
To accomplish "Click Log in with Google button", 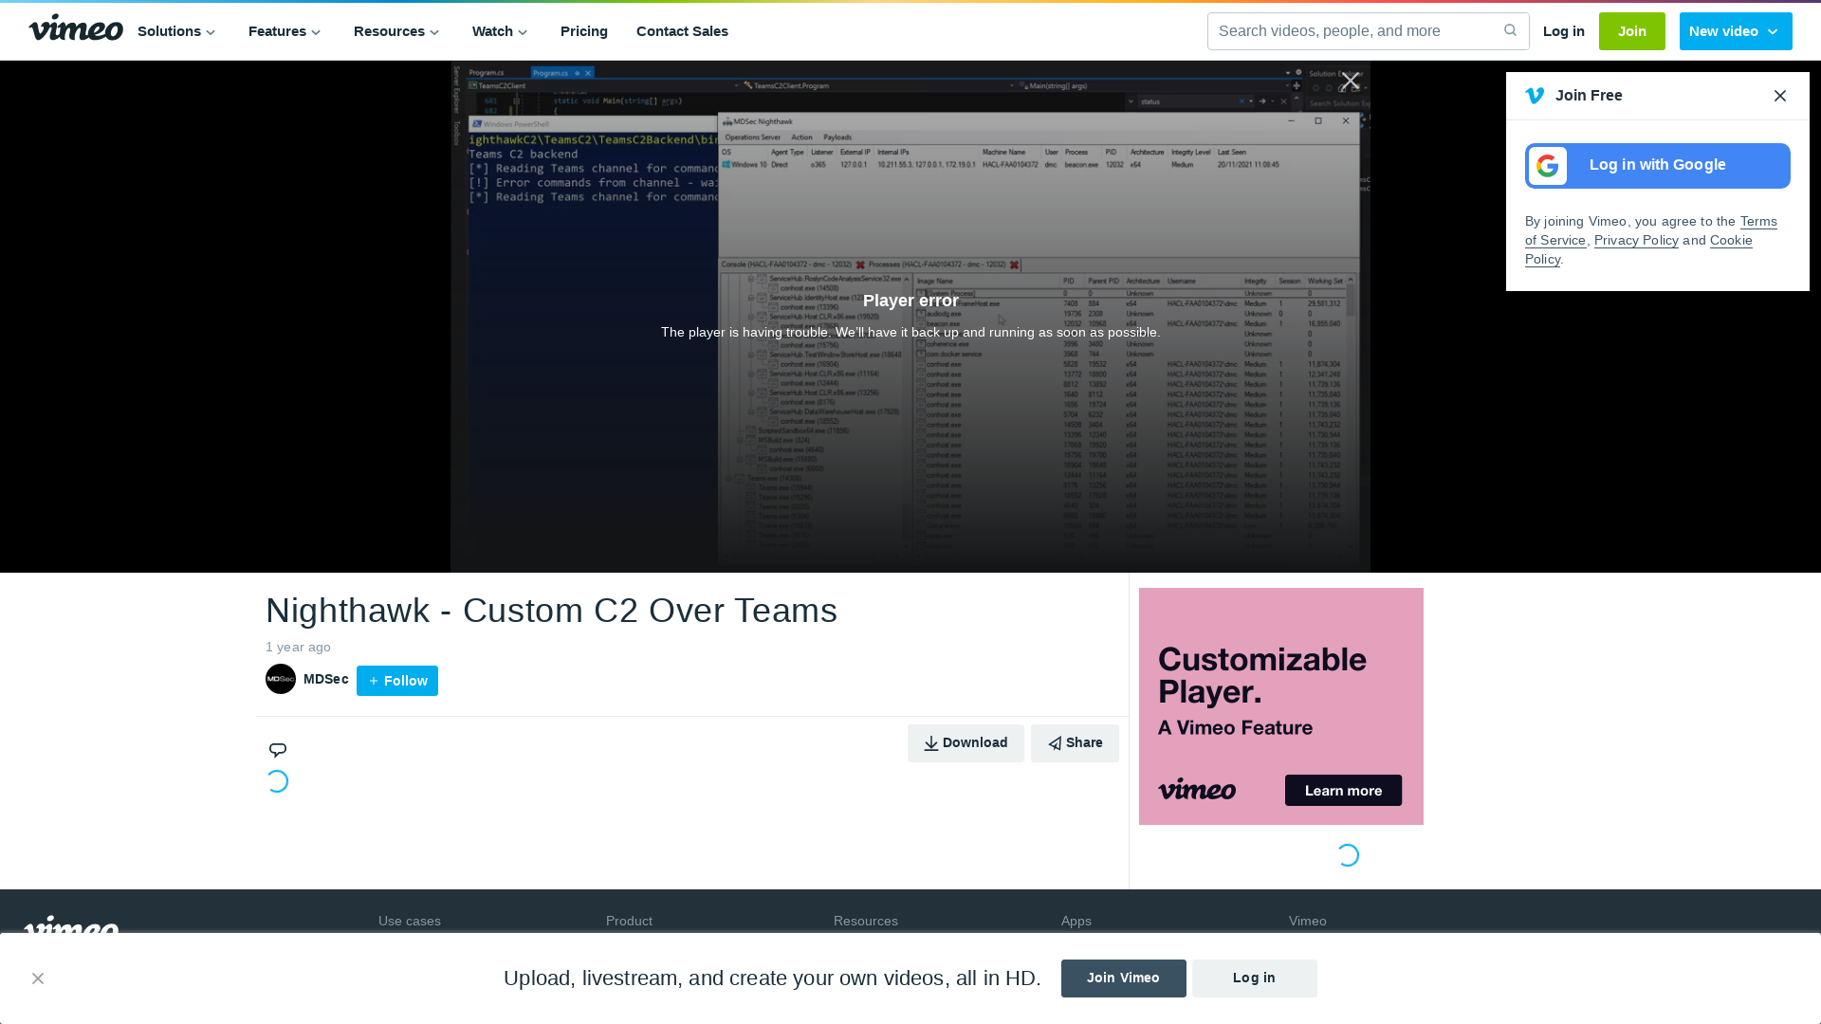I will tap(1658, 166).
